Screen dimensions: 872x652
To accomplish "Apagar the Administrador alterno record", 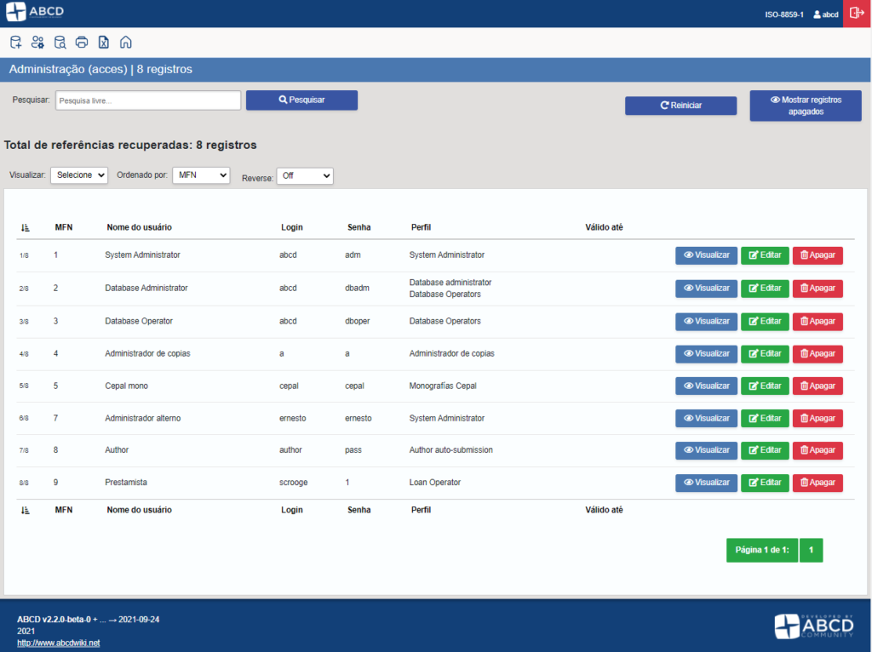I will 817,418.
